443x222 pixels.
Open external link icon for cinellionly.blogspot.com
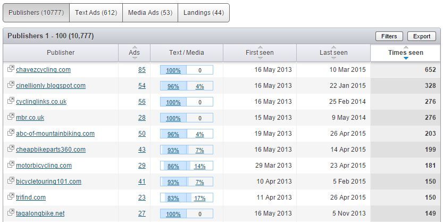[x=11, y=85]
